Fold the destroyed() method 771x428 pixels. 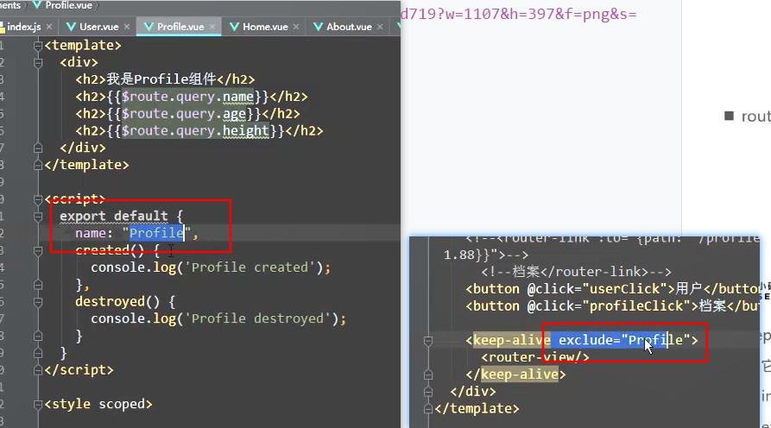pyautogui.click(x=38, y=302)
